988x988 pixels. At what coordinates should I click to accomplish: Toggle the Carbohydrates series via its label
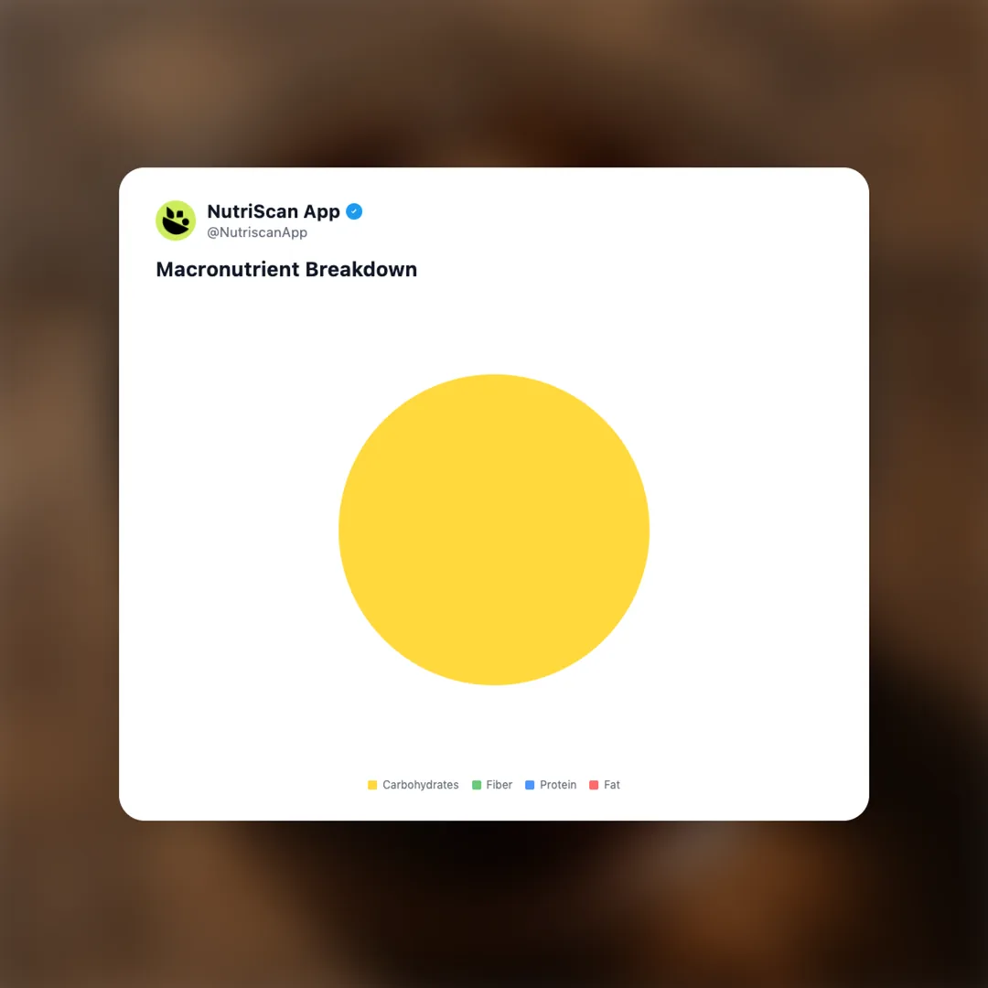click(420, 785)
